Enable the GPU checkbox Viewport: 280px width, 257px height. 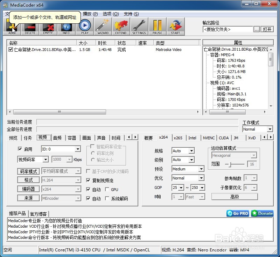point(107,189)
